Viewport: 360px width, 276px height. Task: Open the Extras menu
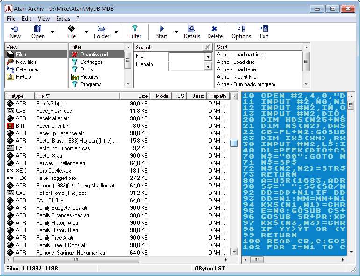coord(63,19)
